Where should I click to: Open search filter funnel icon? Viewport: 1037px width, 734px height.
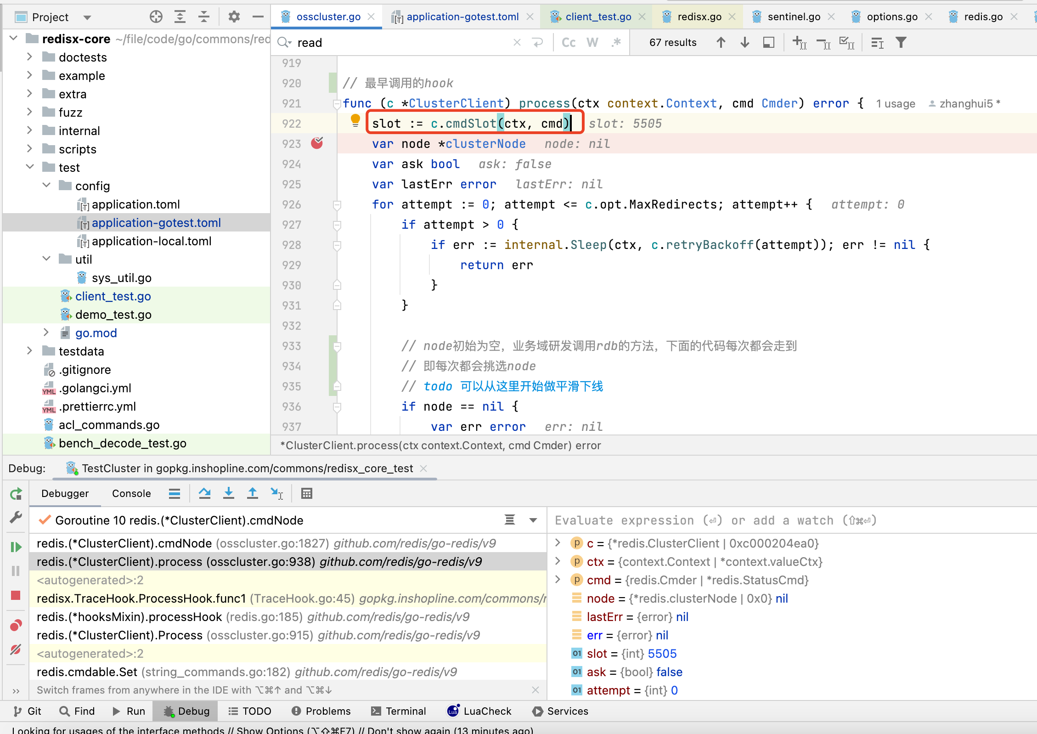click(901, 43)
